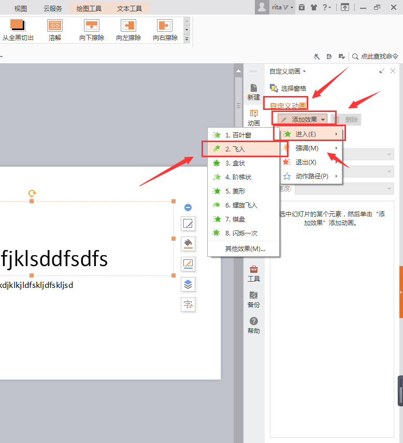403x443 pixels.
Task: Expand the transition gallery list
Action: click(186, 39)
